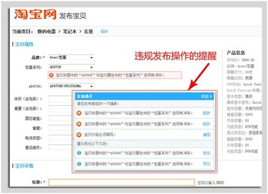
Task: Click last 优化 link in suggestions
Action: (206, 163)
